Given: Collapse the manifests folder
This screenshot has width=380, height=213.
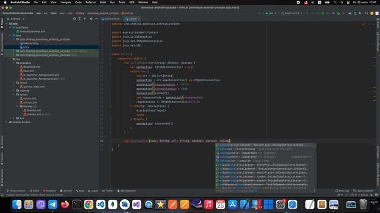Looking at the screenshot, I should pyautogui.click(x=10, y=28).
